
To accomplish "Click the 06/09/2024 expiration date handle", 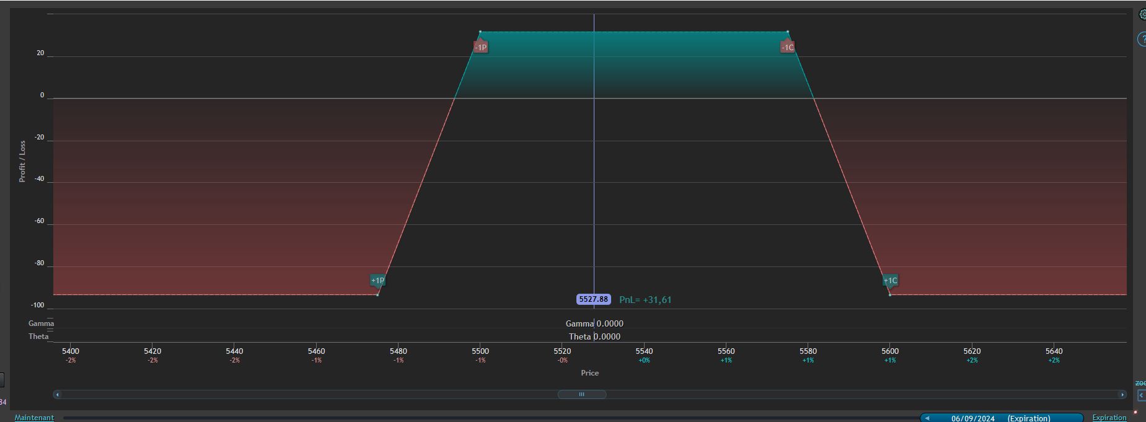I will pyautogui.click(x=1002, y=418).
